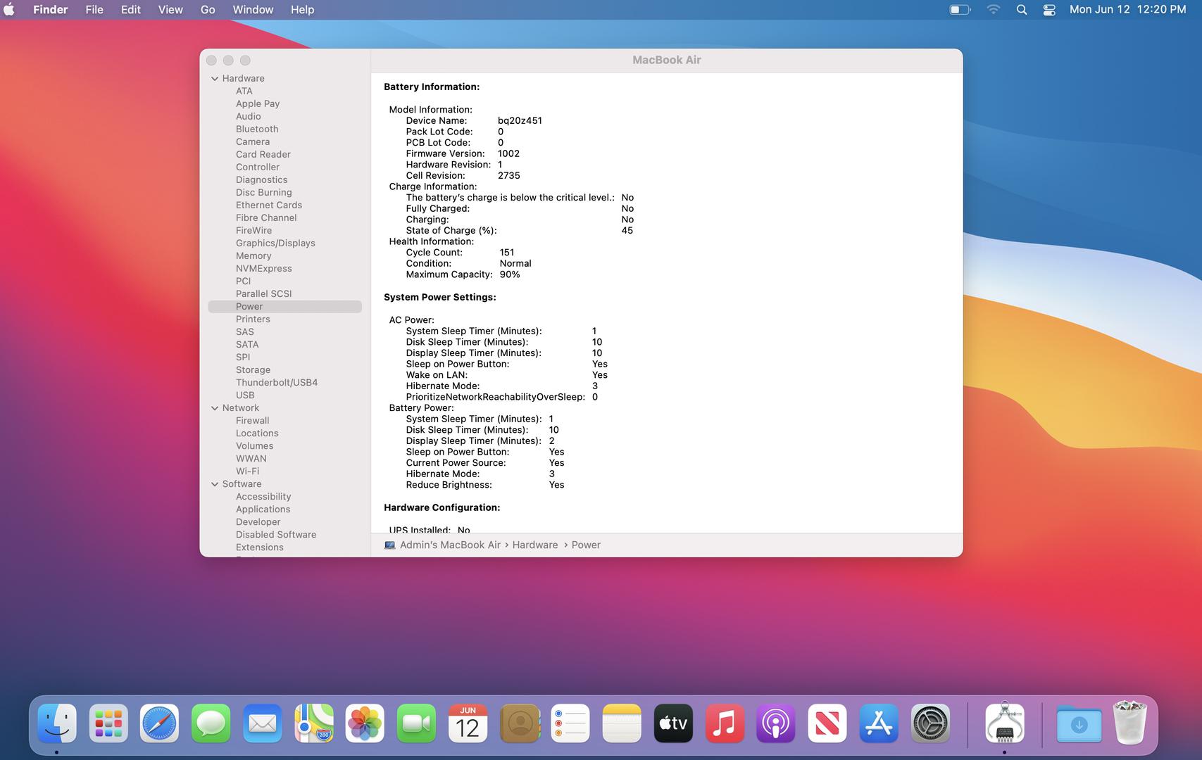Select Applications under Software

pos(263,509)
